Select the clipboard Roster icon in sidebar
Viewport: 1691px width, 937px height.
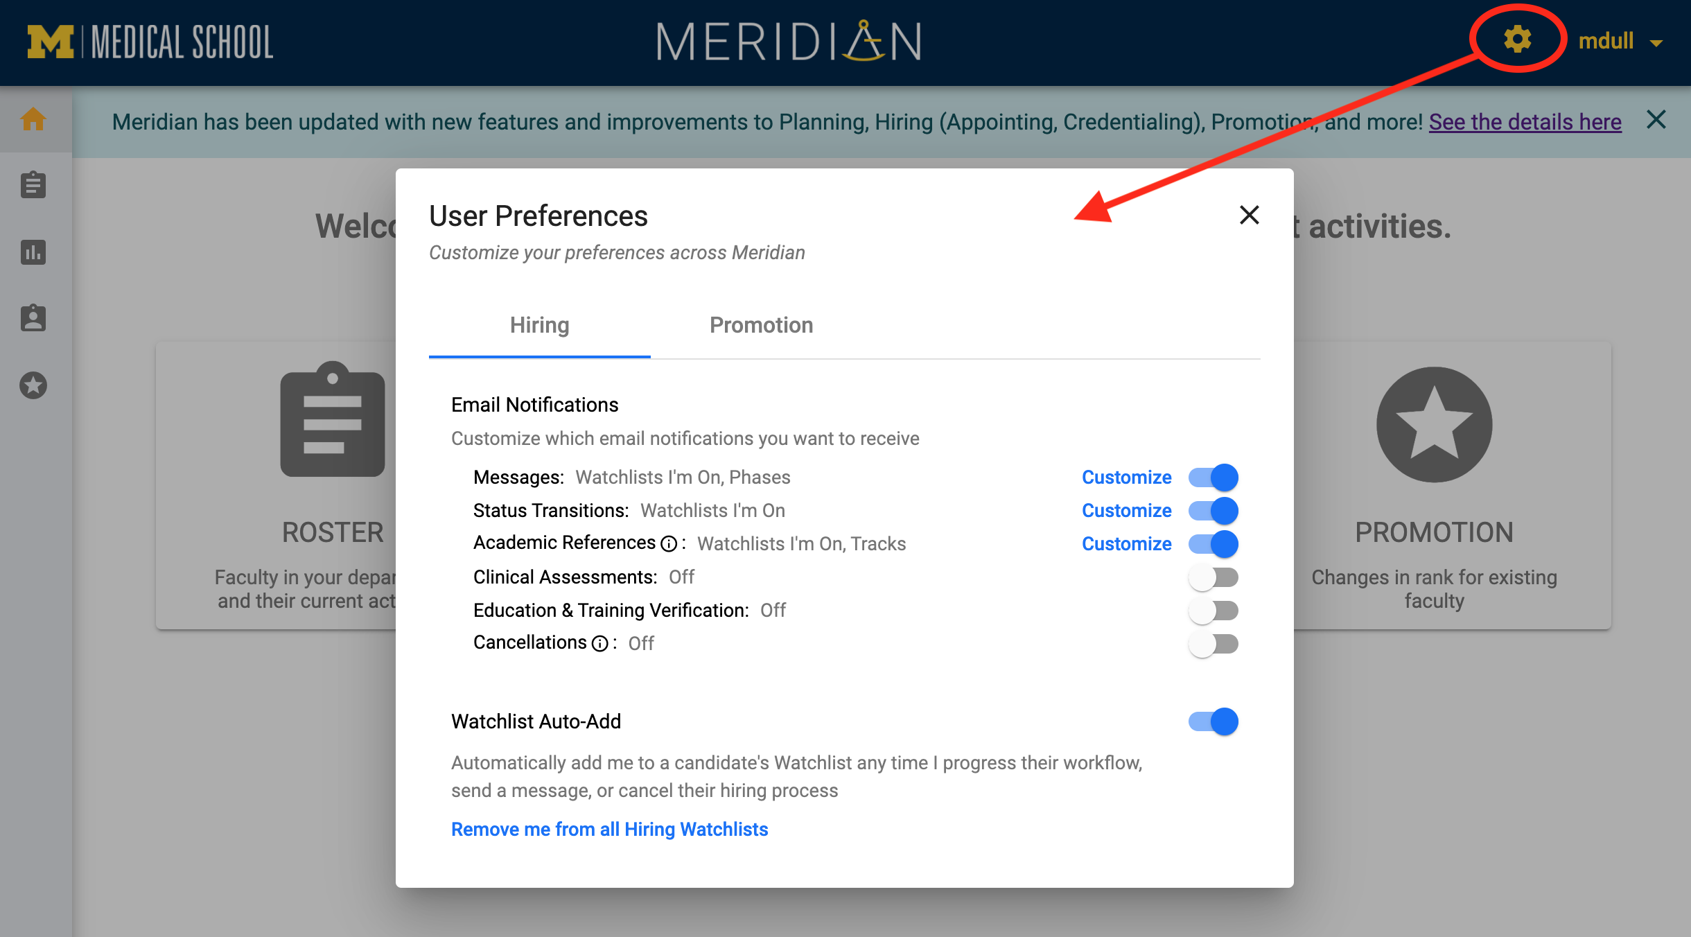click(x=33, y=185)
